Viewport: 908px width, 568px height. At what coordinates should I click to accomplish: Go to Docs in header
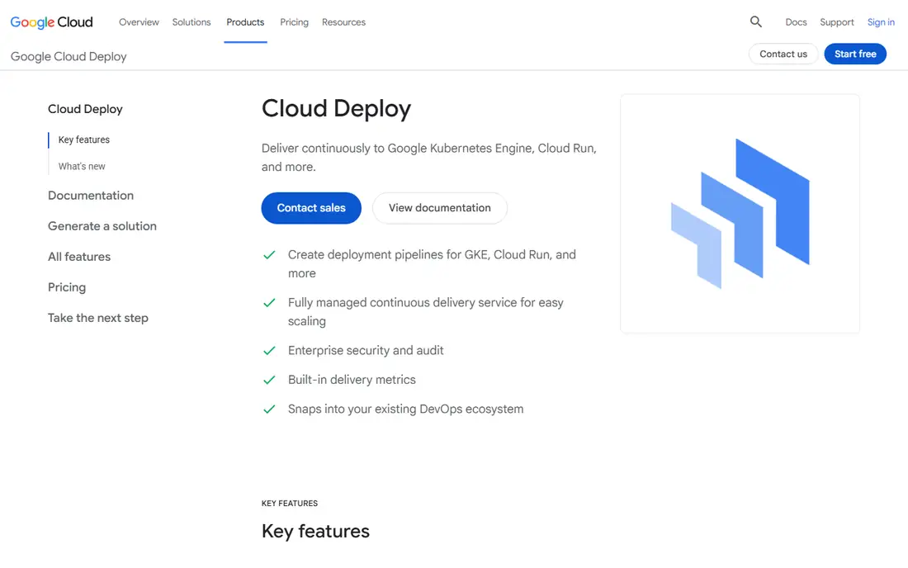[797, 22]
